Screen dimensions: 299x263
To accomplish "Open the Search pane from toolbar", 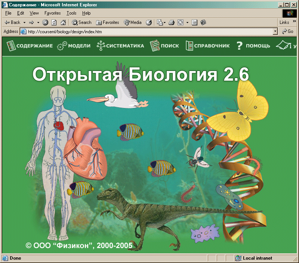I will coord(81,22).
